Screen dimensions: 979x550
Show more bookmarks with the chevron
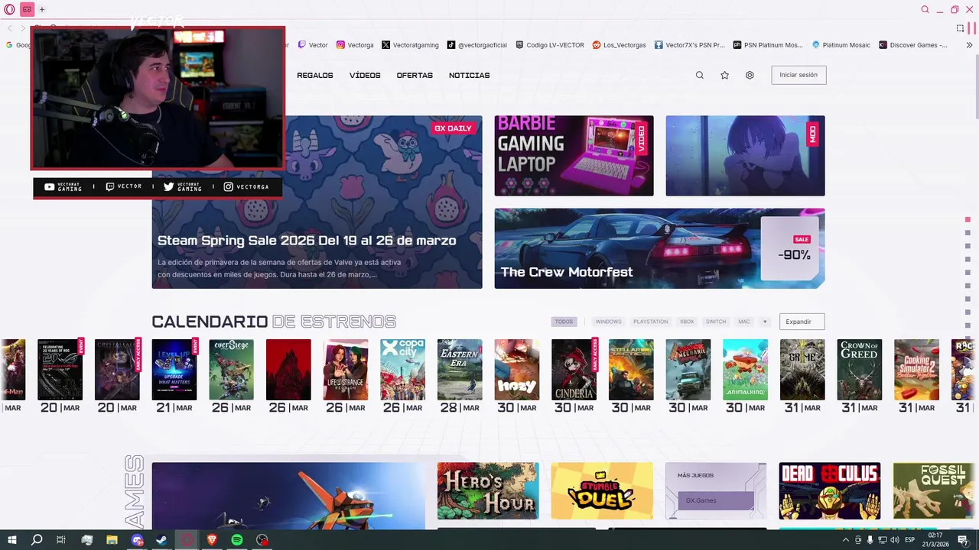pyautogui.click(x=969, y=45)
